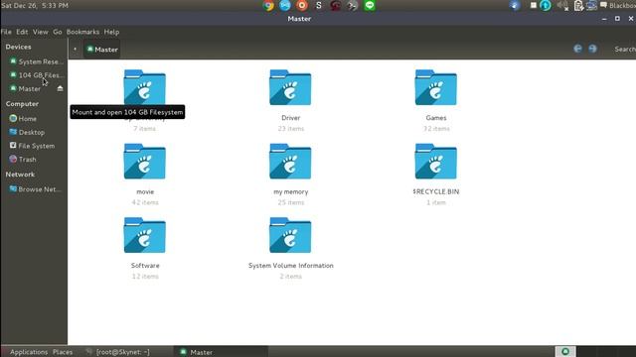
Task: Open the S application in top panel
Action: (319, 6)
